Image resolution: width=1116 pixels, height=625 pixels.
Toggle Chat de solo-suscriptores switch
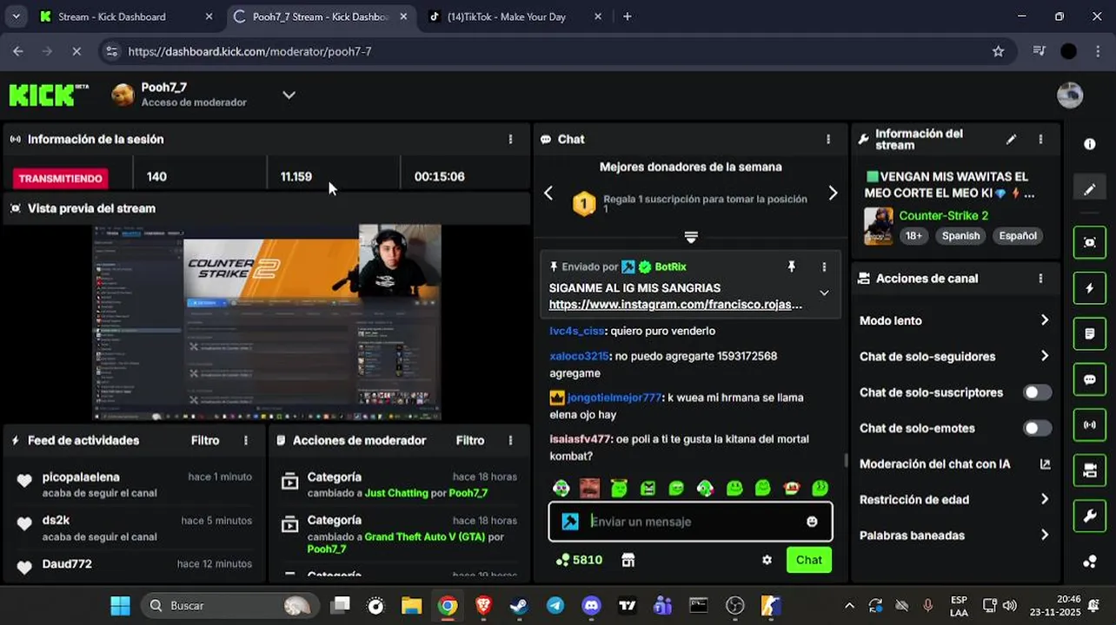coord(1037,392)
